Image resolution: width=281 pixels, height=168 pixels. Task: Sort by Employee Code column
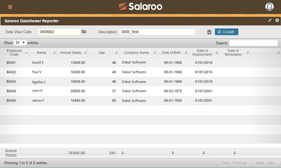click(x=14, y=52)
